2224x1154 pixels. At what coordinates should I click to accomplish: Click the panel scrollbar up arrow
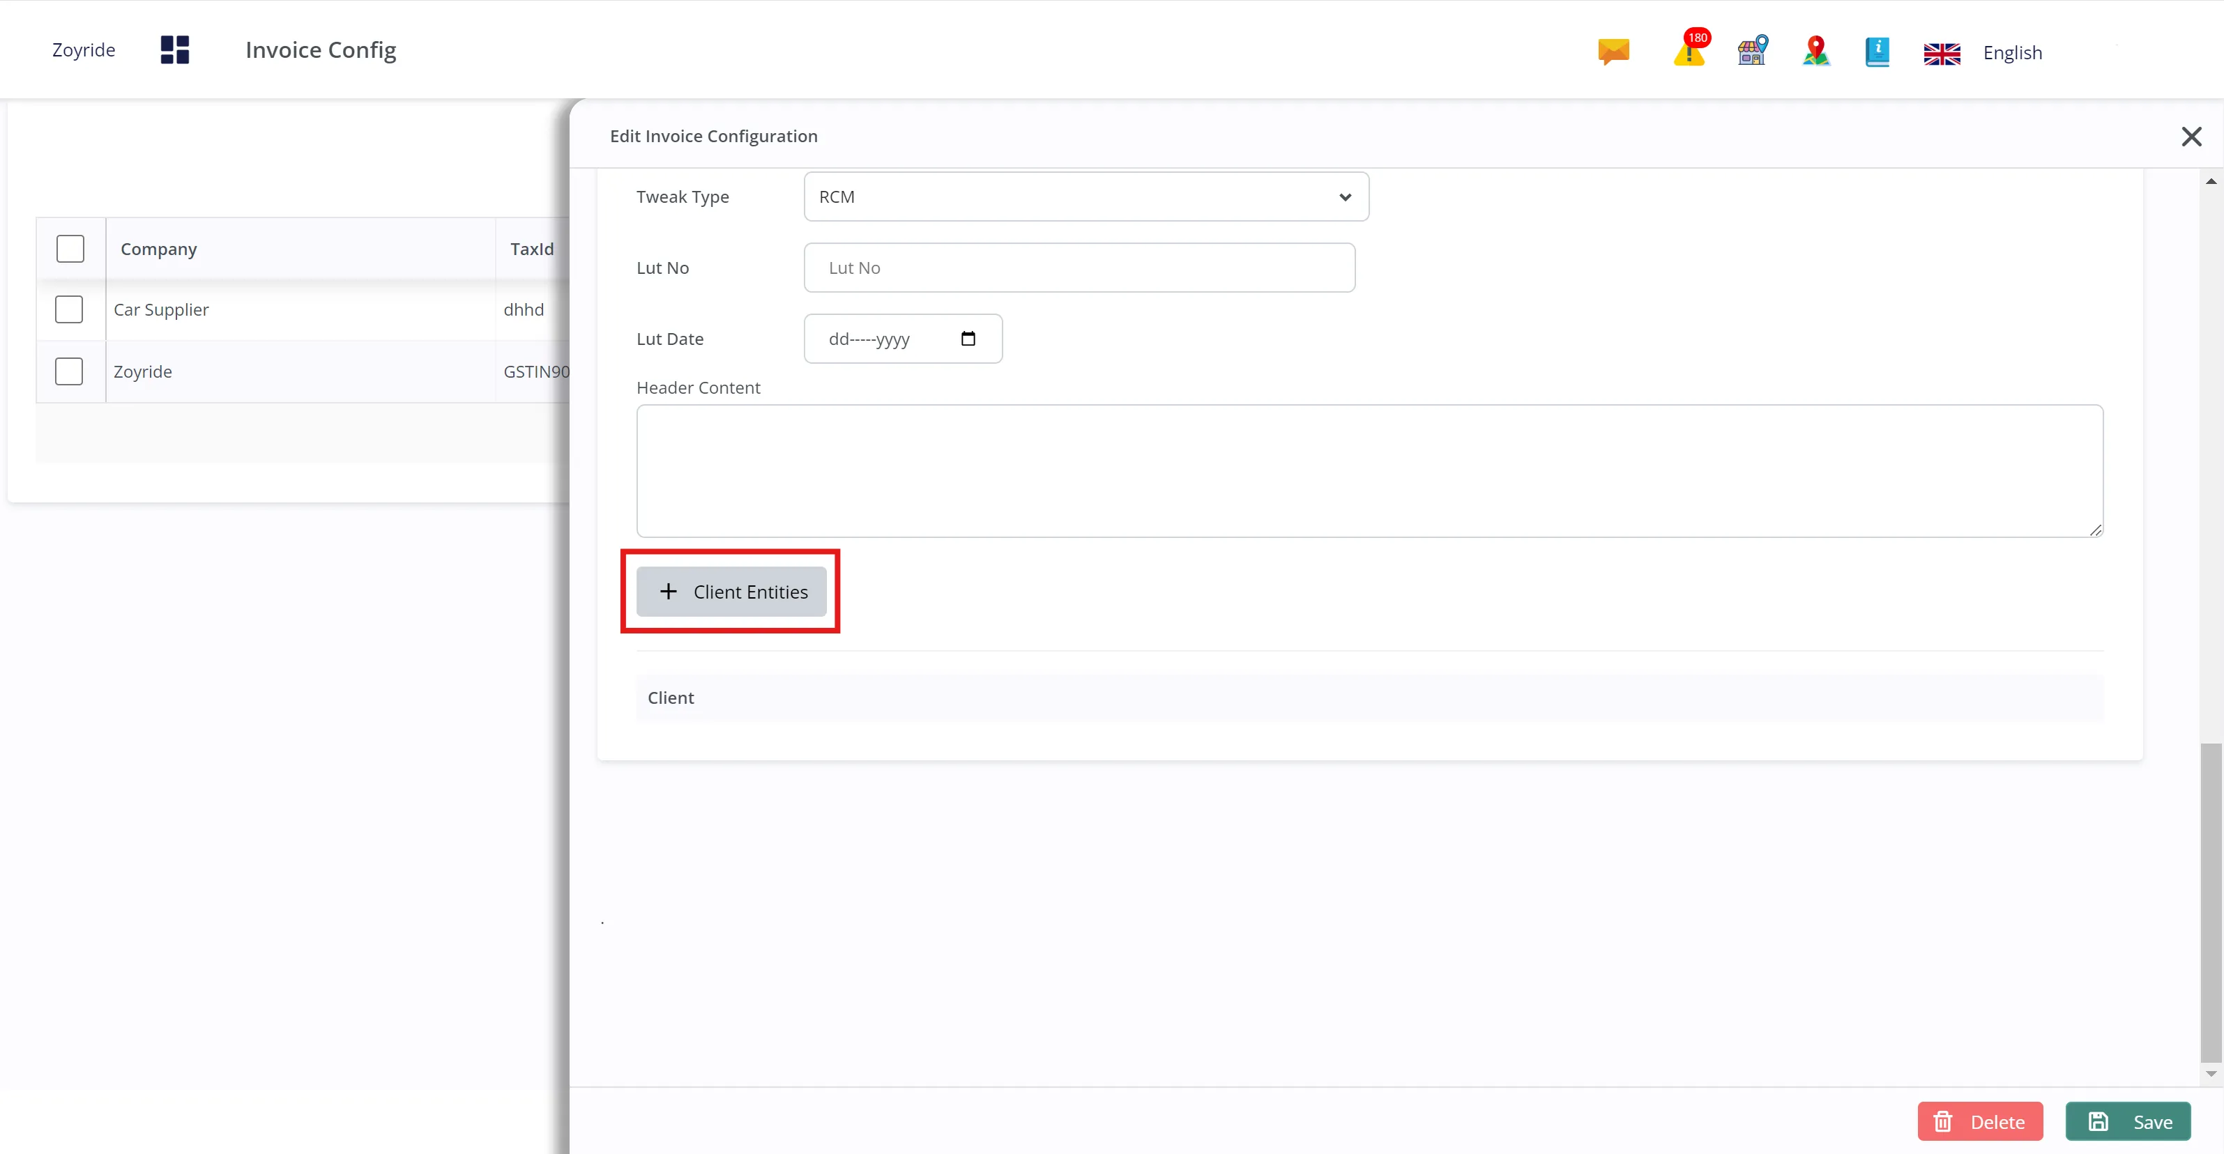coord(2211,181)
